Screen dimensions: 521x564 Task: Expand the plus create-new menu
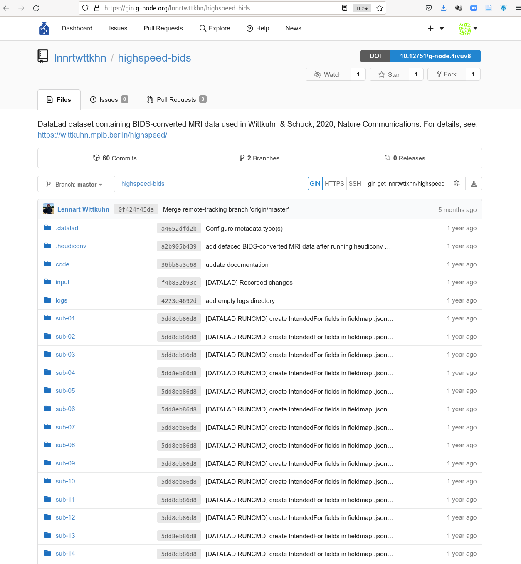tap(436, 28)
